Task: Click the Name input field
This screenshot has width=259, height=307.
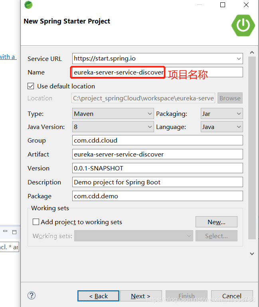Action: coord(157,72)
